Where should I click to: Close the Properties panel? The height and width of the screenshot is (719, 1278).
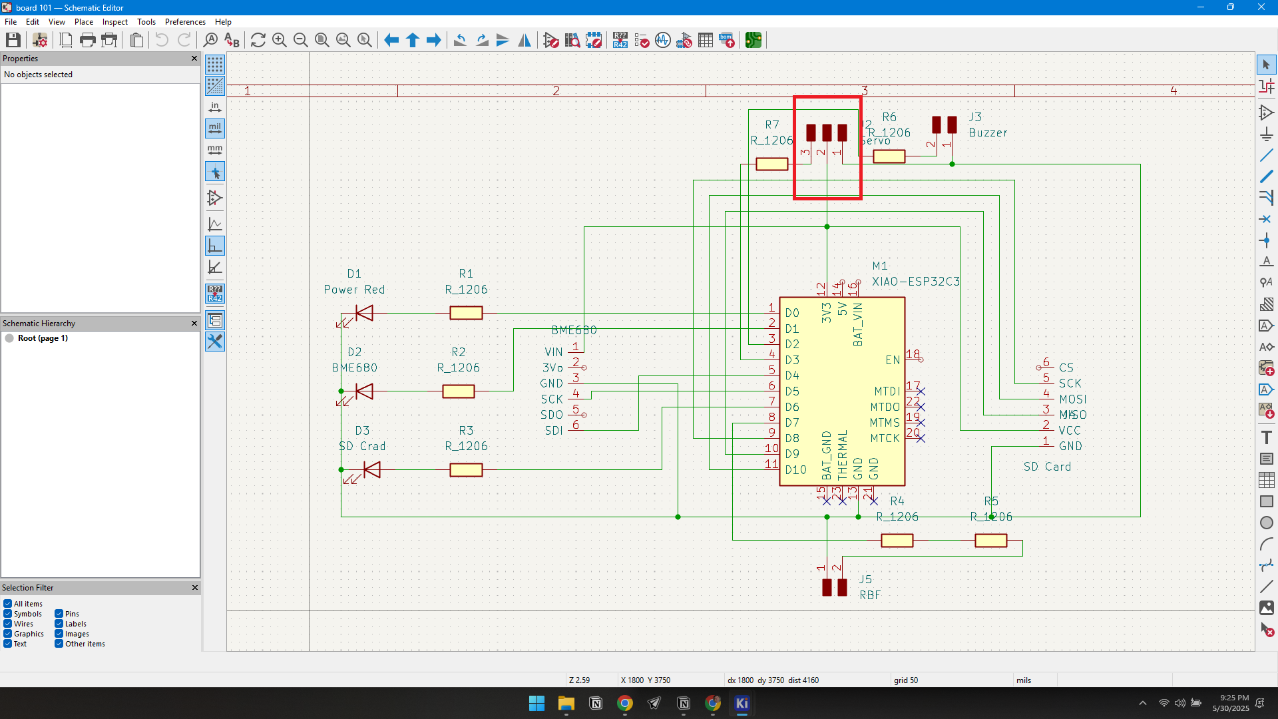pyautogui.click(x=194, y=59)
